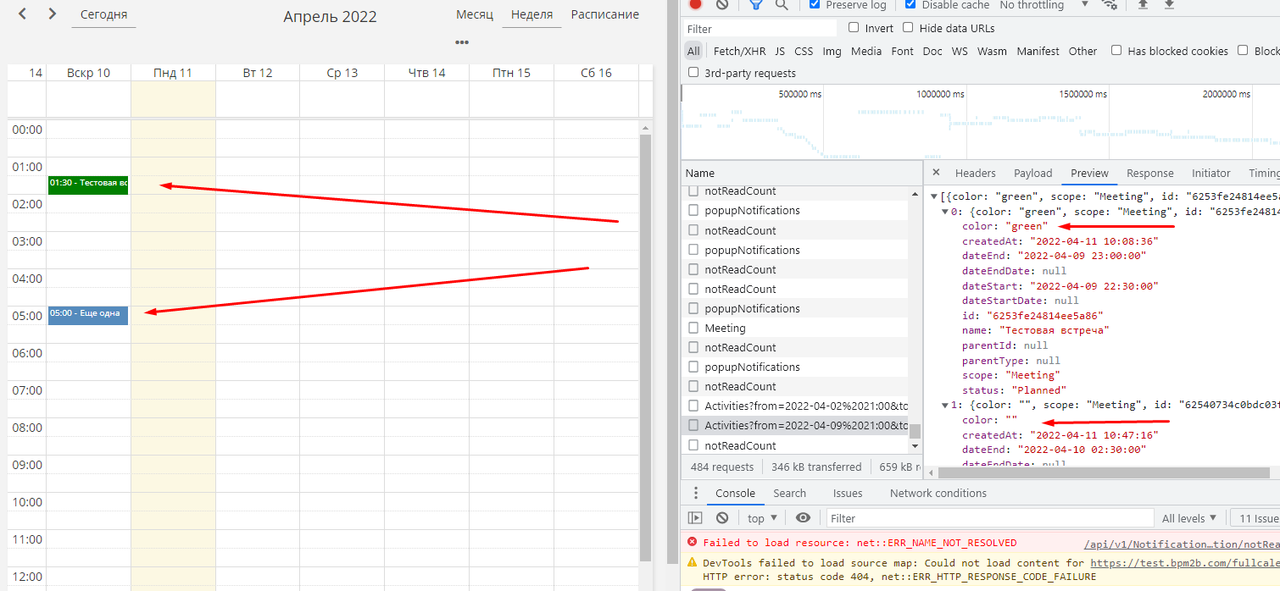Image resolution: width=1280 pixels, height=591 pixels.
Task: Click the import HAR upload icon
Action: [x=1143, y=5]
